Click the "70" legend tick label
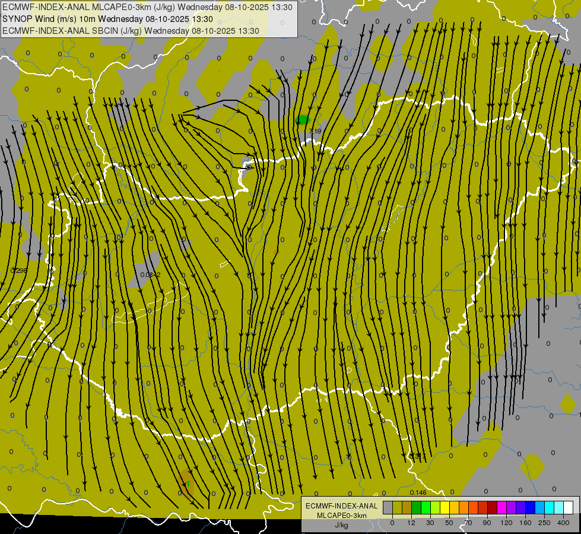581x534 pixels. pyautogui.click(x=468, y=523)
